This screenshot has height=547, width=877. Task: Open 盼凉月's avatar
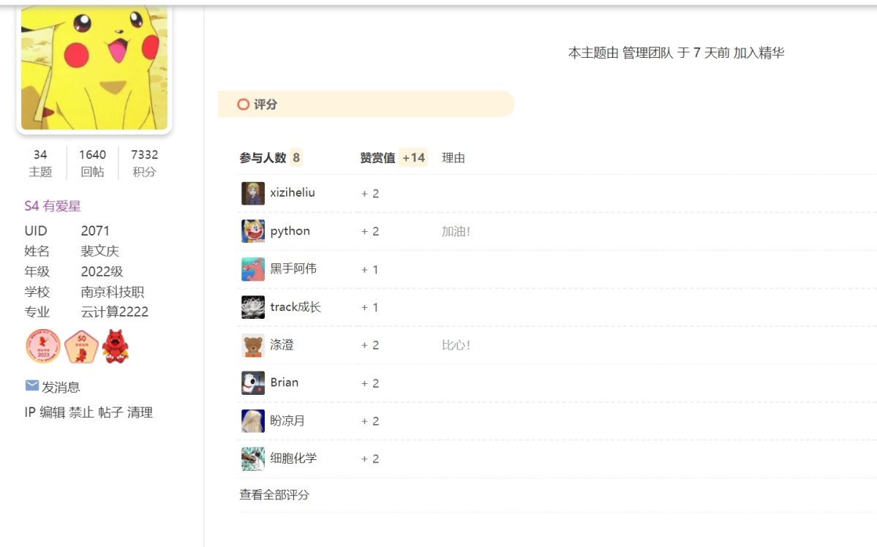pyautogui.click(x=253, y=421)
